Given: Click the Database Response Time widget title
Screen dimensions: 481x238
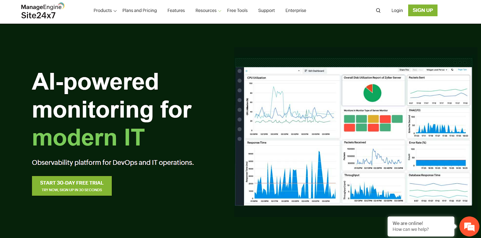Looking at the screenshot, I should tap(424, 175).
